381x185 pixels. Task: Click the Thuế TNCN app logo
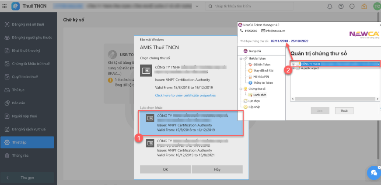[x=16, y=6]
